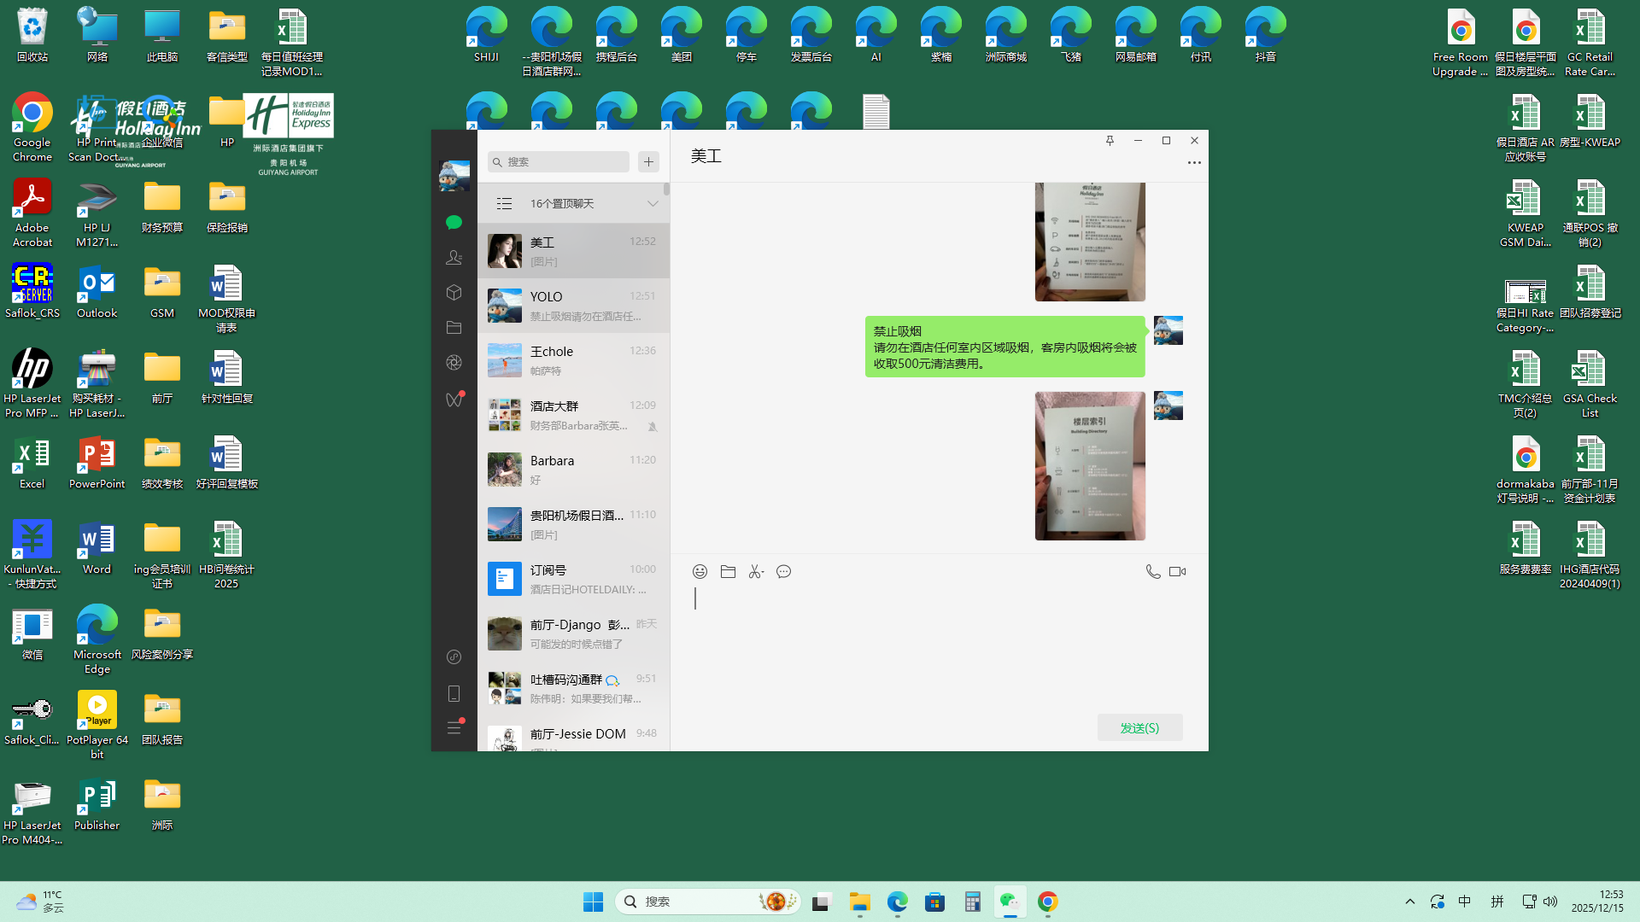
Task: Open the three-dot chat info menu
Action: 1193,162
